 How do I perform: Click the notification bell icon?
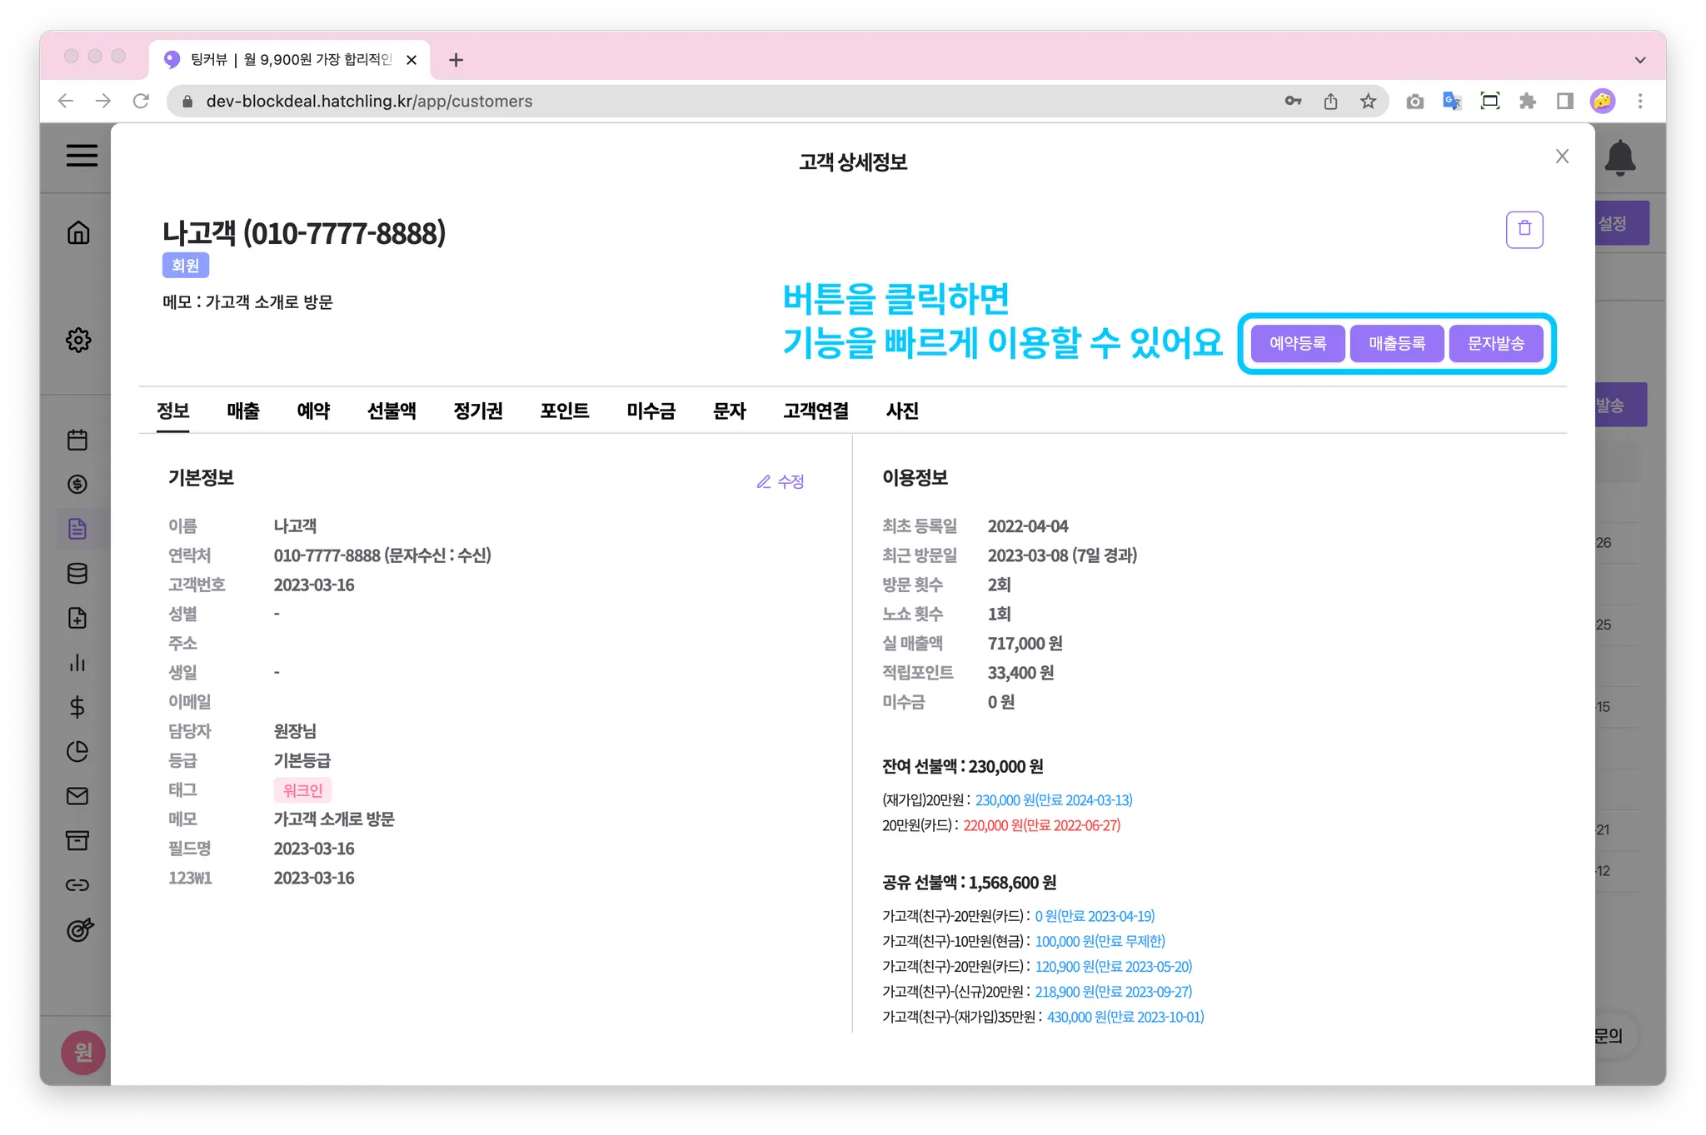(x=1620, y=157)
